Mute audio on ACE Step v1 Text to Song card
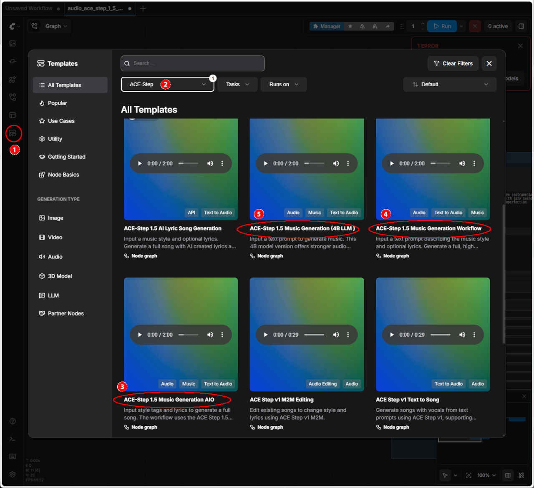 462,335
